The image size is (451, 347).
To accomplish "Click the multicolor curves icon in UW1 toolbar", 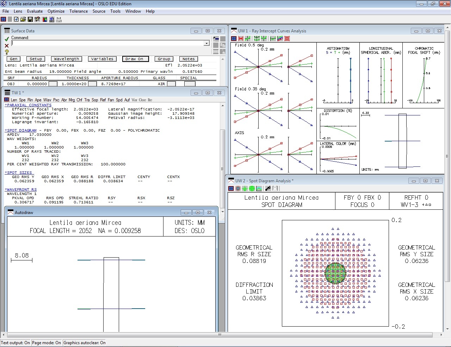I will point(280,38).
